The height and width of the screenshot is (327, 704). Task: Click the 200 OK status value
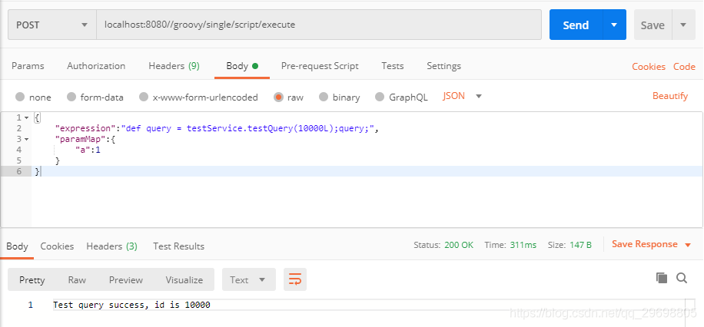(458, 245)
